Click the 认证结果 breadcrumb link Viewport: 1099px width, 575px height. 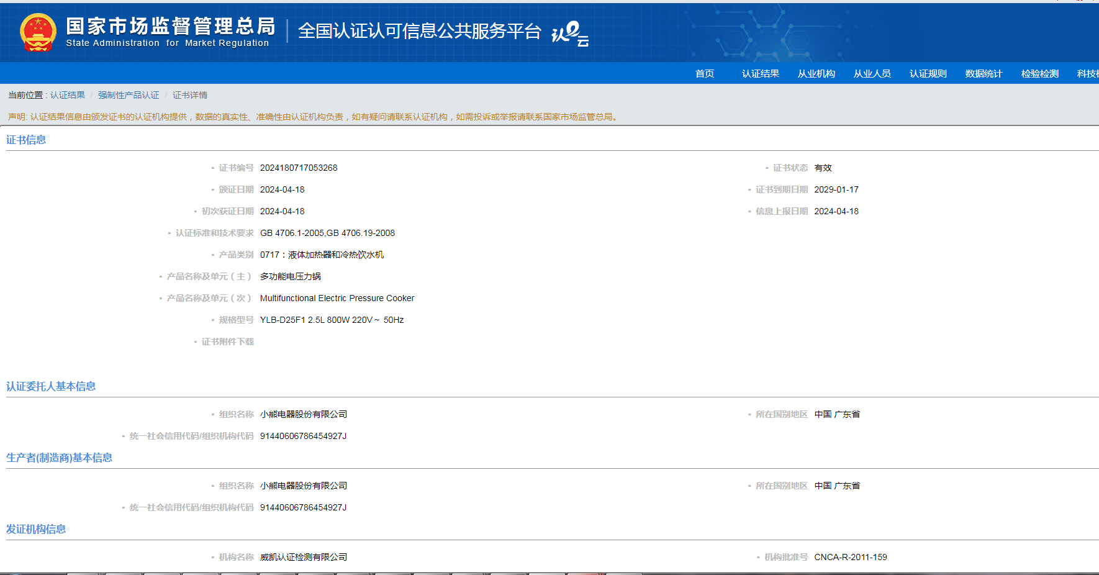tap(68, 95)
